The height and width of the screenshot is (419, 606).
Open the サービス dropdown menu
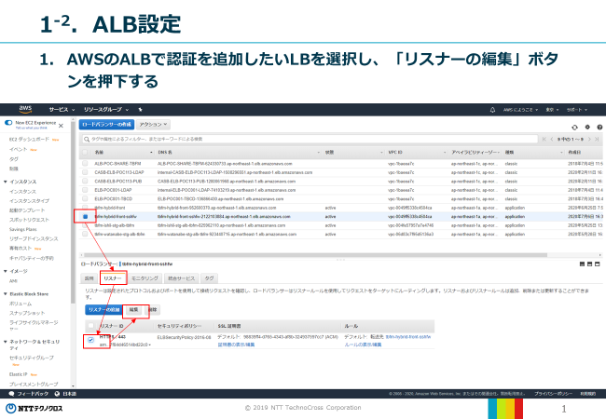point(62,110)
